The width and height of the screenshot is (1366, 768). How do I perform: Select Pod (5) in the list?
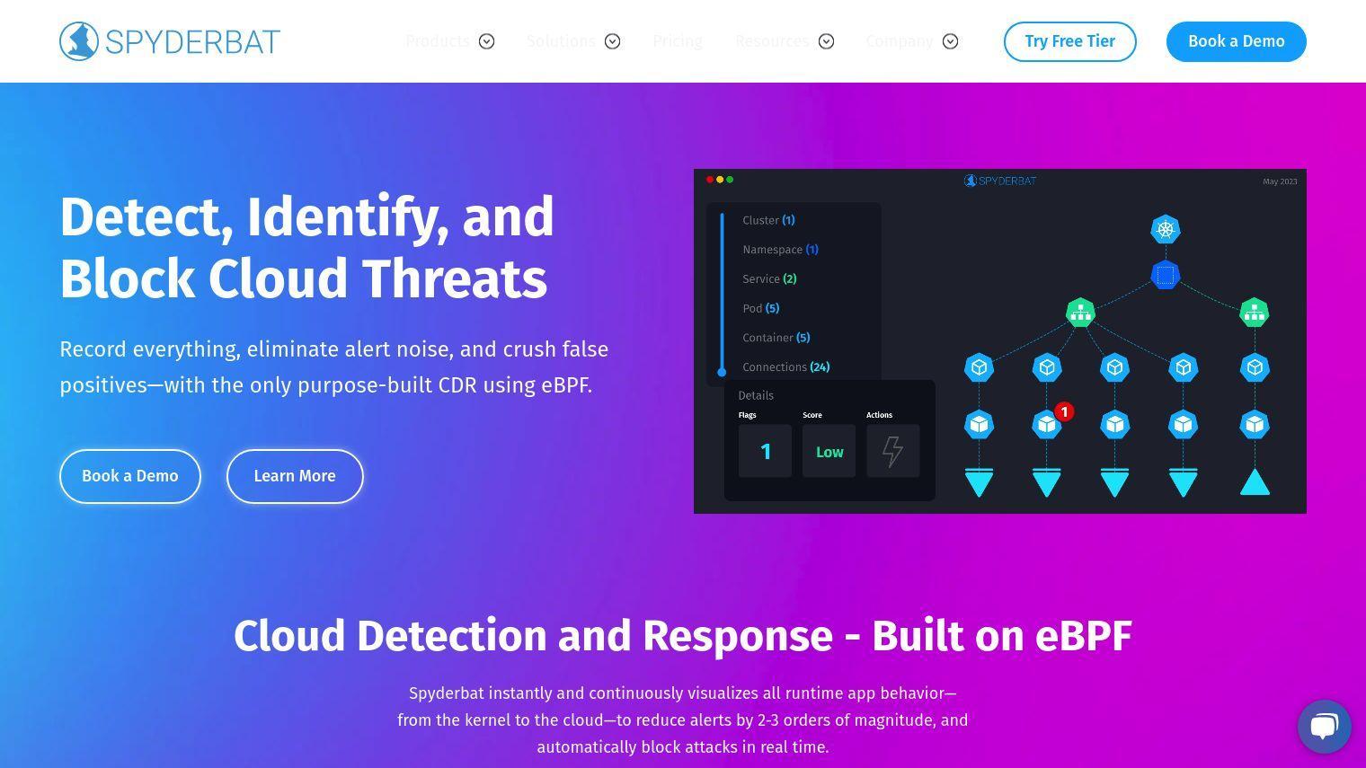coord(760,308)
